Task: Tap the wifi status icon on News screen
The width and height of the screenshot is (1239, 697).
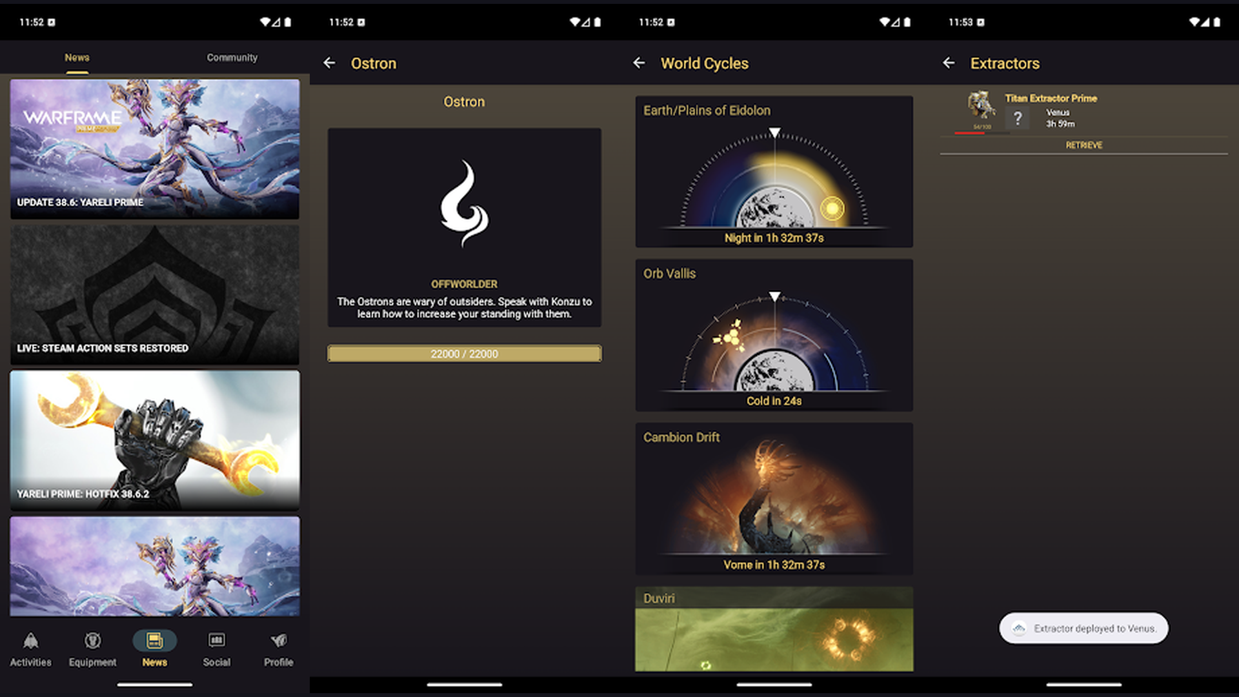Action: pos(265,22)
